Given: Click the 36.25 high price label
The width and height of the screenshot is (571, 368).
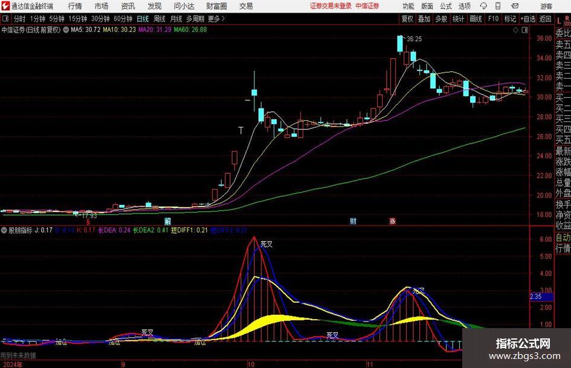Looking at the screenshot, I should click(x=414, y=39).
